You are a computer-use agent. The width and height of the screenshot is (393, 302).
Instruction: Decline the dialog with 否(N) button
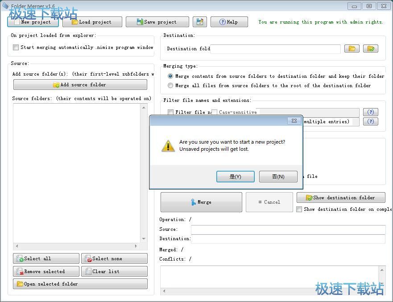click(278, 177)
